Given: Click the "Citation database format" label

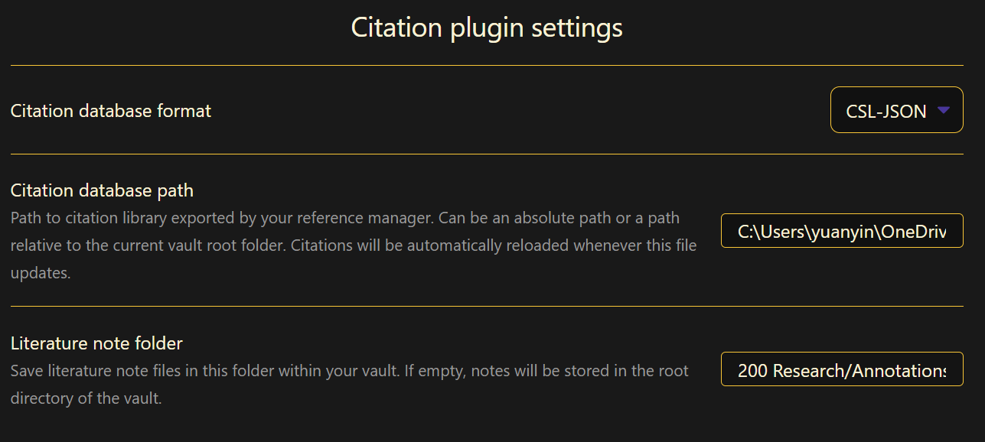Looking at the screenshot, I should (x=111, y=111).
